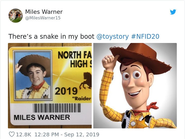Click the student portrait on the ID card
The height and width of the screenshot is (139, 185).
coord(33,75)
